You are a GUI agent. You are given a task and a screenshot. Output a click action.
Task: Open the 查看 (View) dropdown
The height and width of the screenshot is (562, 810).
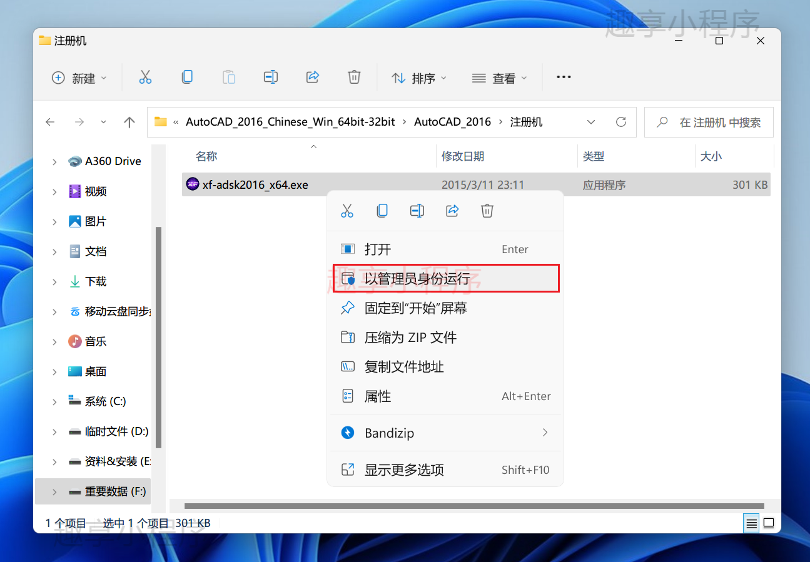500,78
